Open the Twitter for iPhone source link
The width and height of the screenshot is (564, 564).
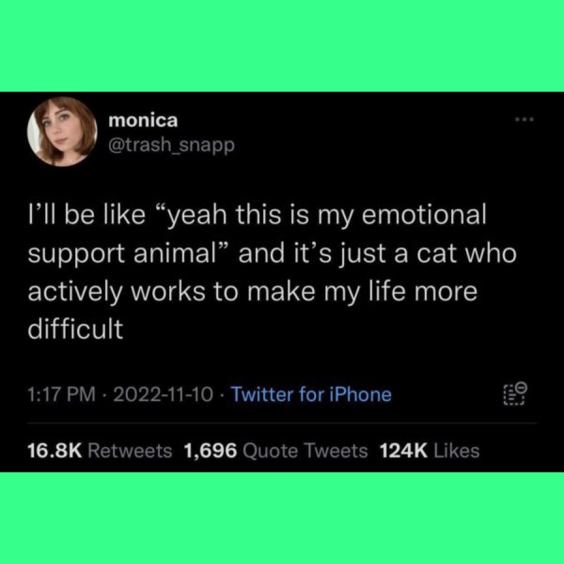[x=311, y=395]
